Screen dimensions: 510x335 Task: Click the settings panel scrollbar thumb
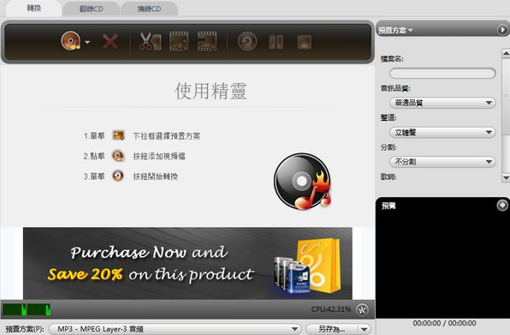(506, 96)
